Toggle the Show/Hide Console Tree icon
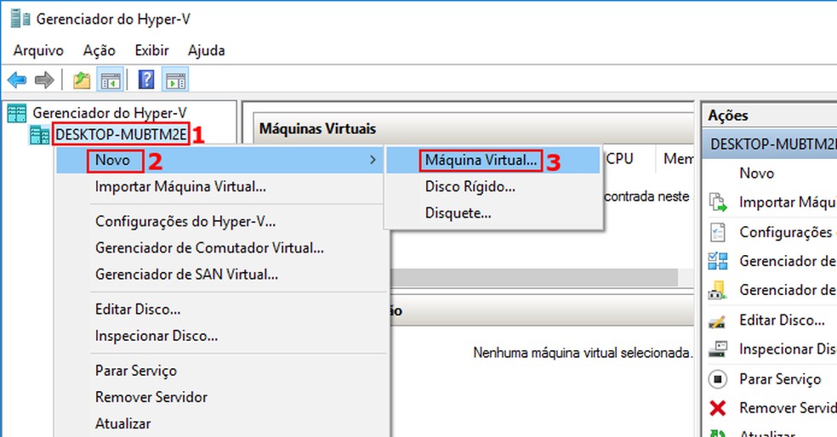The image size is (837, 437). (x=111, y=81)
